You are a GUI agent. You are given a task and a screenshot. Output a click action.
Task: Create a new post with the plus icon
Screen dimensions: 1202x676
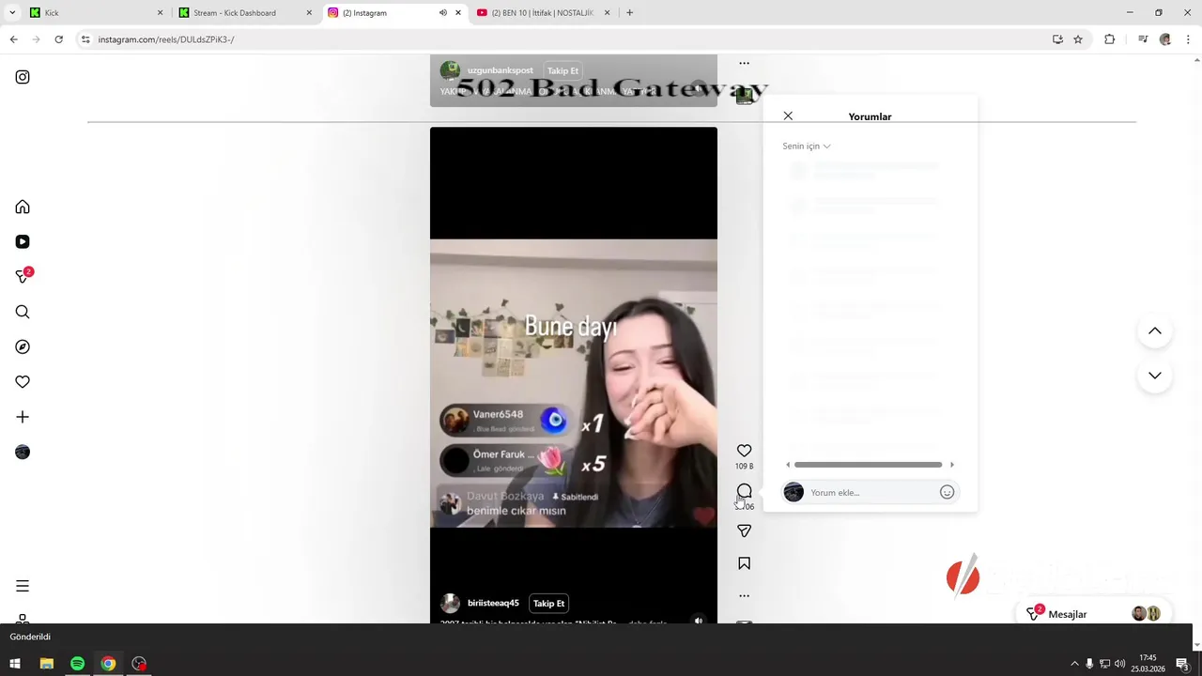tap(23, 417)
